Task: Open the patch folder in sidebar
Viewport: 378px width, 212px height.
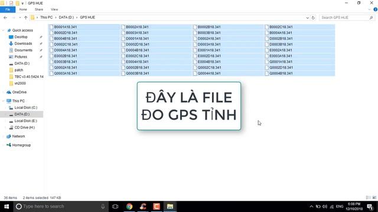Action: 18,70
